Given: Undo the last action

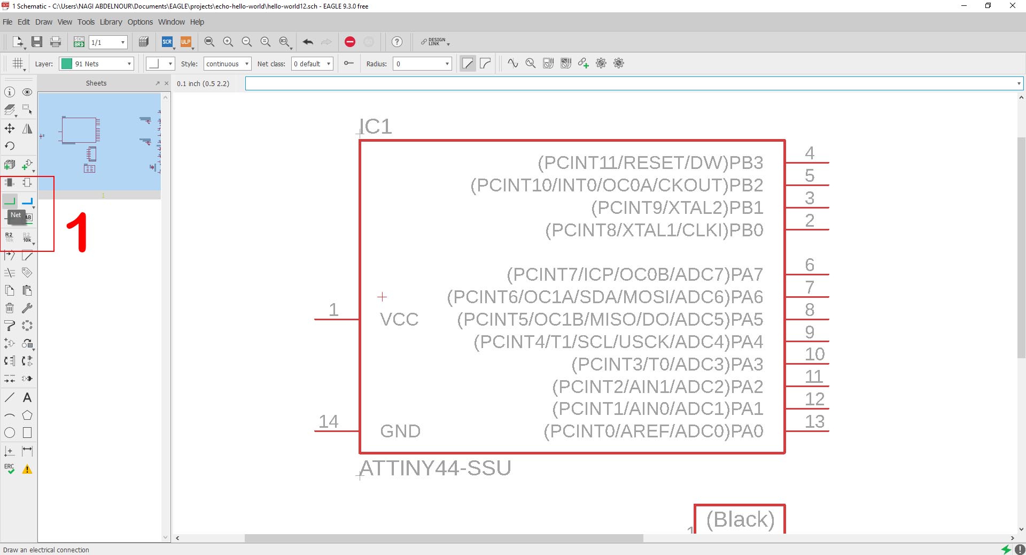Looking at the screenshot, I should click(308, 42).
